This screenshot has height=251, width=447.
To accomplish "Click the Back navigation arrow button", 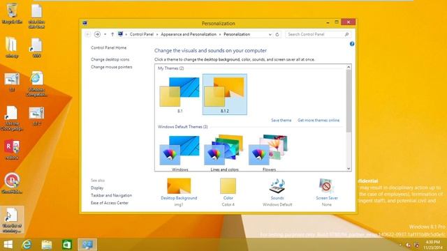I will 88,34.
